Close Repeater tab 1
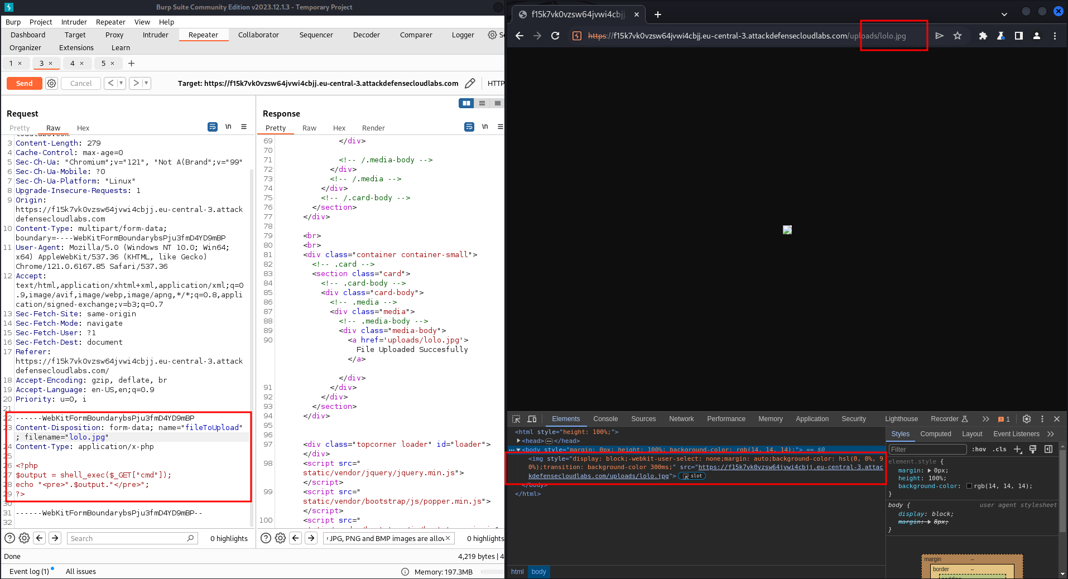 click(x=20, y=64)
